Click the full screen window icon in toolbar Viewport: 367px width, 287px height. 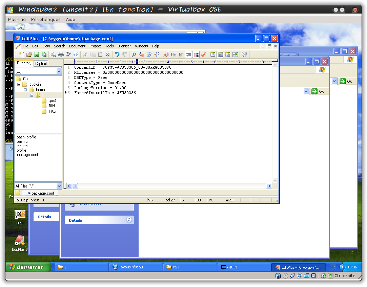click(x=235, y=55)
